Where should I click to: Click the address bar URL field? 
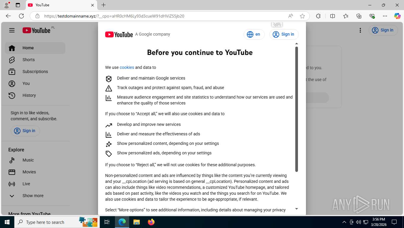[x=163, y=16]
